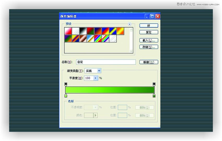Open the 不透明度 opacity slider arrow
This screenshot has height=141, width=222.
[x=96, y=107]
